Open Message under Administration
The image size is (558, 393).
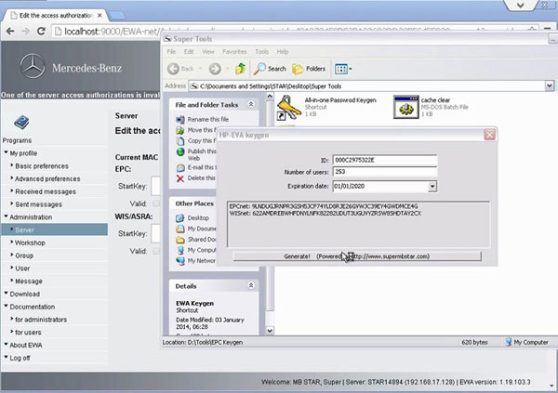click(x=29, y=281)
